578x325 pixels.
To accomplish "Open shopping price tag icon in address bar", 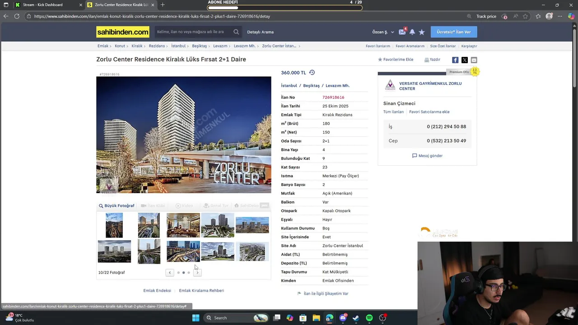I will (505, 16).
